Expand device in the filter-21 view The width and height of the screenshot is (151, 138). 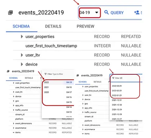click(x=83, y=100)
